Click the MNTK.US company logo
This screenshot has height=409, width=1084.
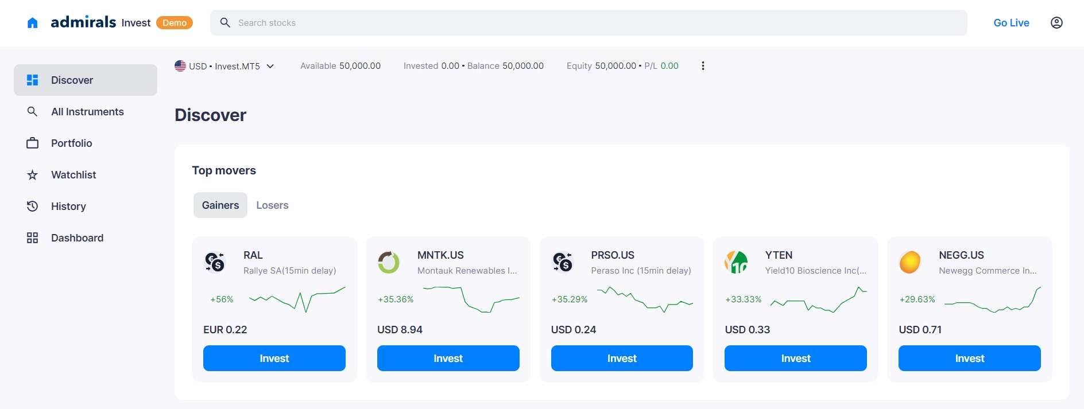click(389, 262)
